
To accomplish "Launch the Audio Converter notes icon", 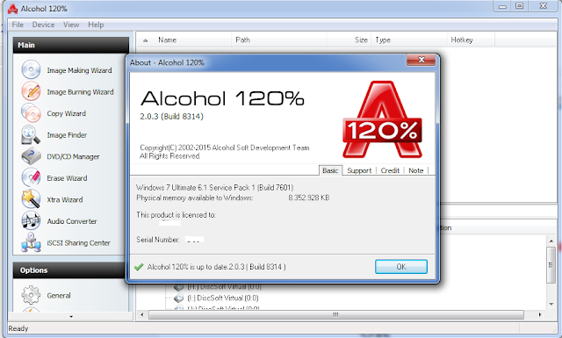I will coord(31,220).
